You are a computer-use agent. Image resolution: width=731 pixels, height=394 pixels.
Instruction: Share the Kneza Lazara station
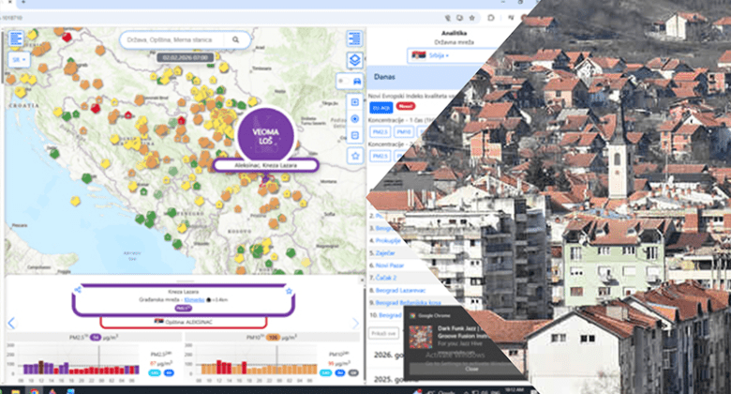click(78, 293)
